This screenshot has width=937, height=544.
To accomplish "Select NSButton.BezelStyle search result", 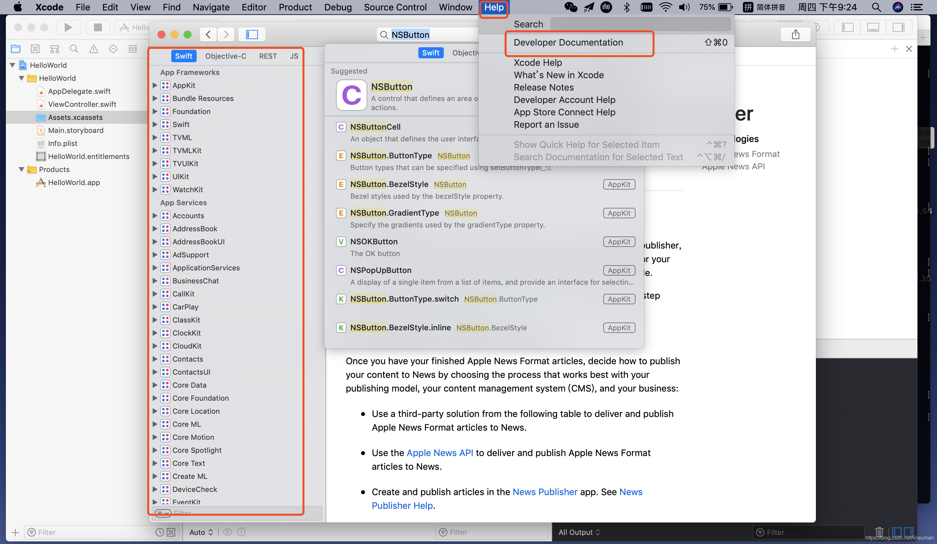I will coord(485,190).
